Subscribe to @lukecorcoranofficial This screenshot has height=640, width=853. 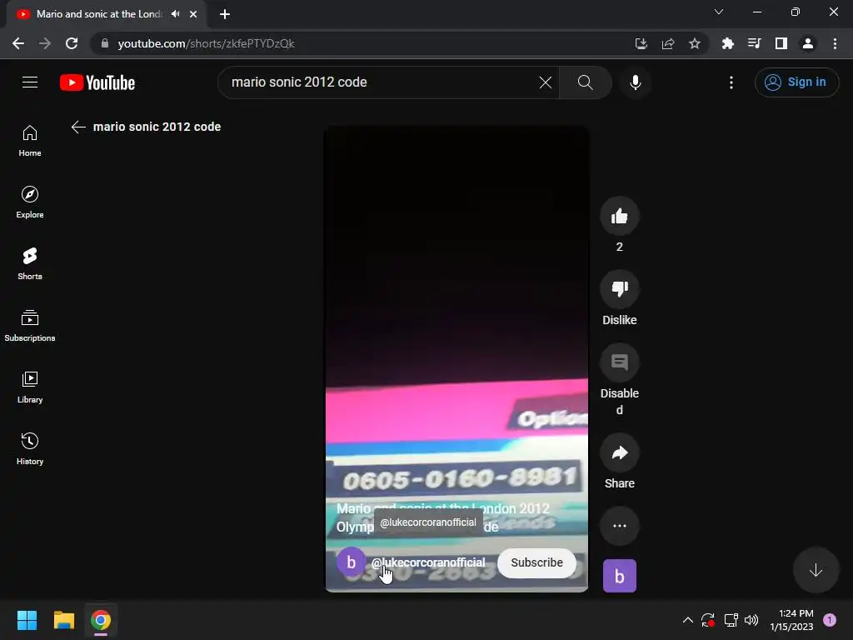536,562
